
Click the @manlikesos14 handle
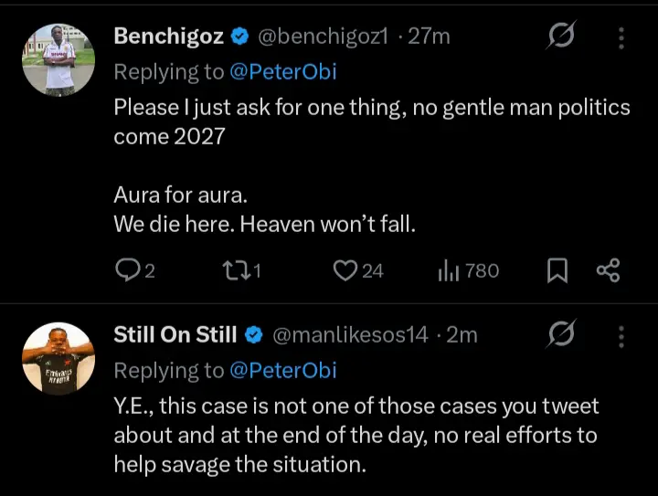[x=350, y=335]
